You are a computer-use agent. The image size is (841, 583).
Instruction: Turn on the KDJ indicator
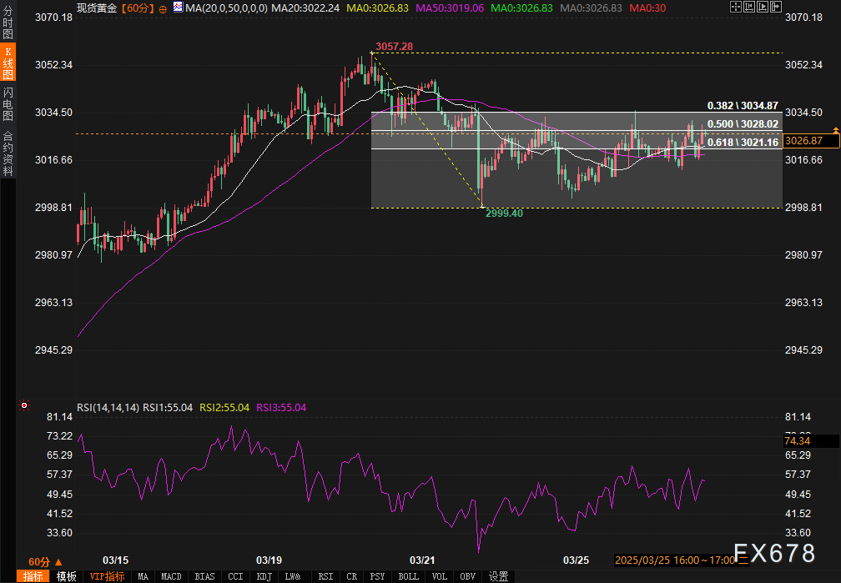(264, 576)
